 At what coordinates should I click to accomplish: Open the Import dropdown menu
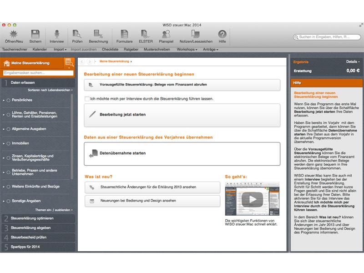tap(60, 50)
